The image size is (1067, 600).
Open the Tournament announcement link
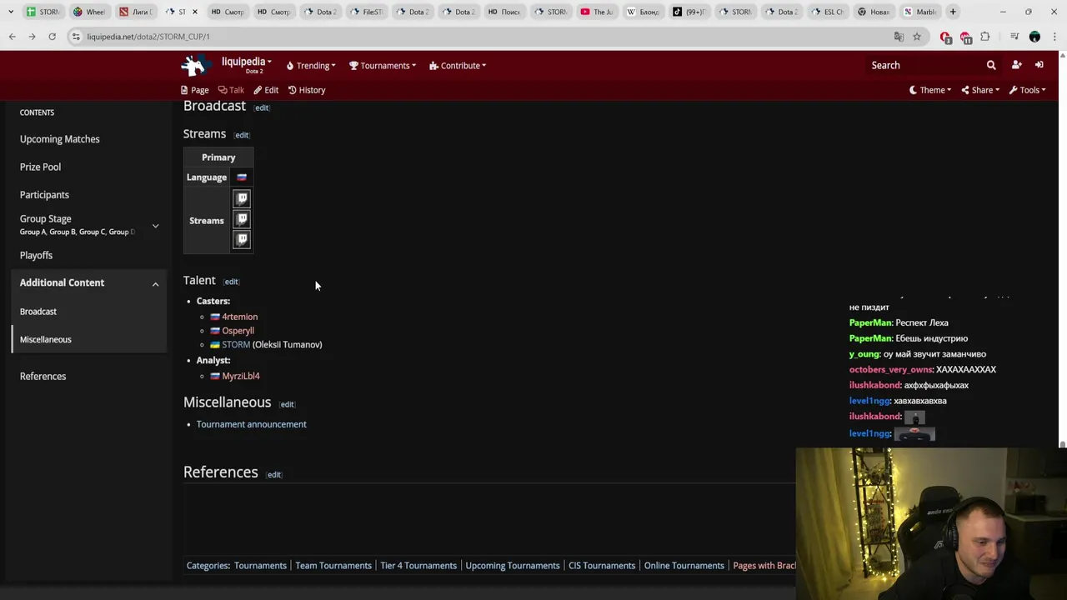coord(252,424)
